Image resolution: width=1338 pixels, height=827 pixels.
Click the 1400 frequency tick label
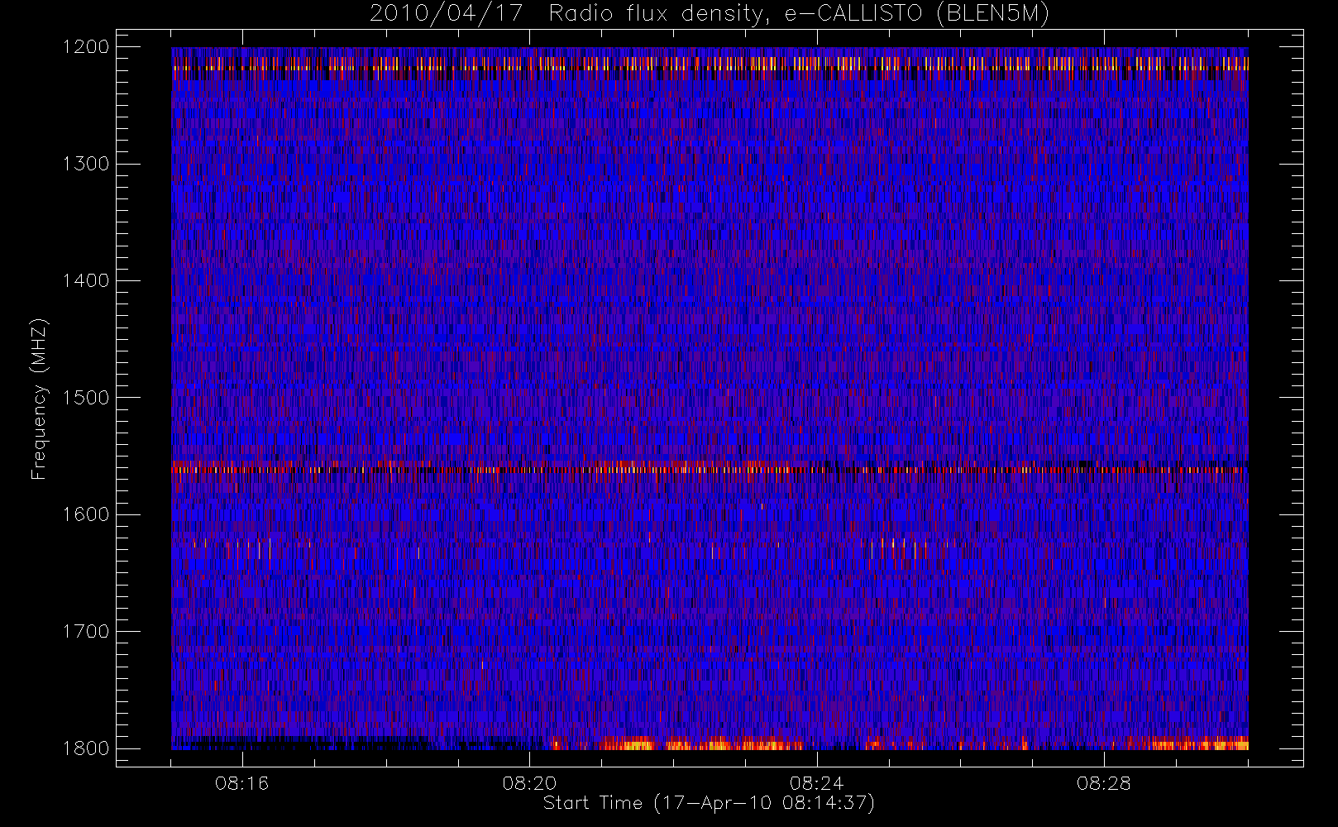point(86,281)
